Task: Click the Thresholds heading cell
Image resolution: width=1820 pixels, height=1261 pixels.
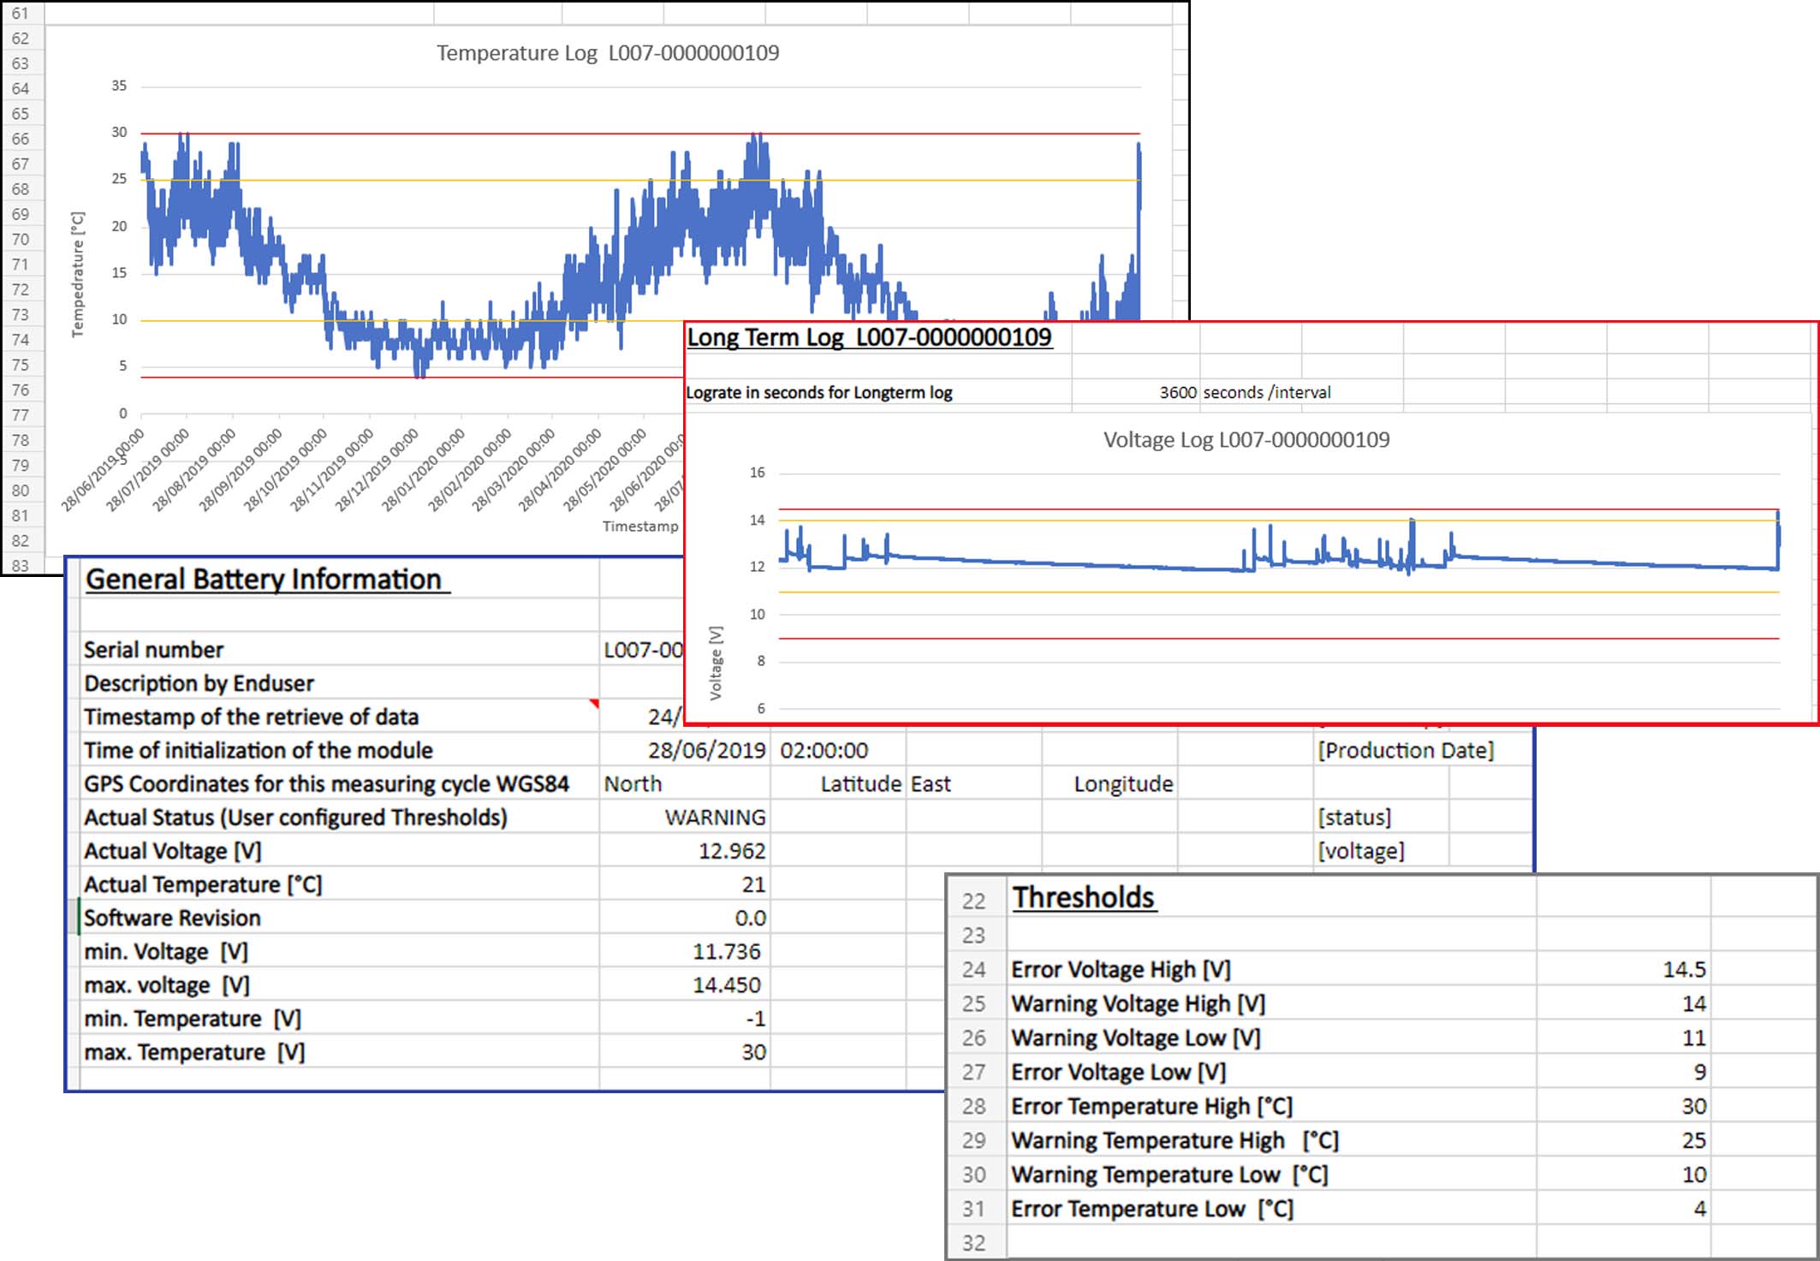Action: click(1083, 898)
